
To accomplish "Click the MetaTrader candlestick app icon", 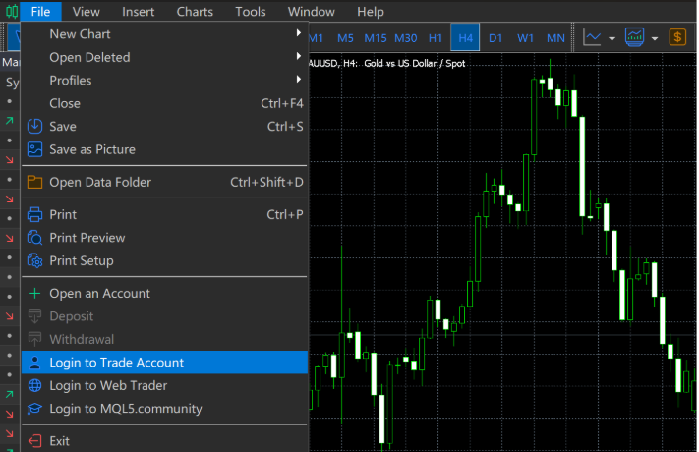I will tap(12, 11).
